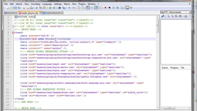Click the Progress column header
197x111 pixels.
tap(175, 68)
